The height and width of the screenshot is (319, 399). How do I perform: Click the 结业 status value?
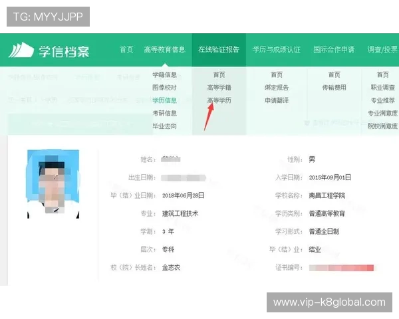[x=315, y=250]
